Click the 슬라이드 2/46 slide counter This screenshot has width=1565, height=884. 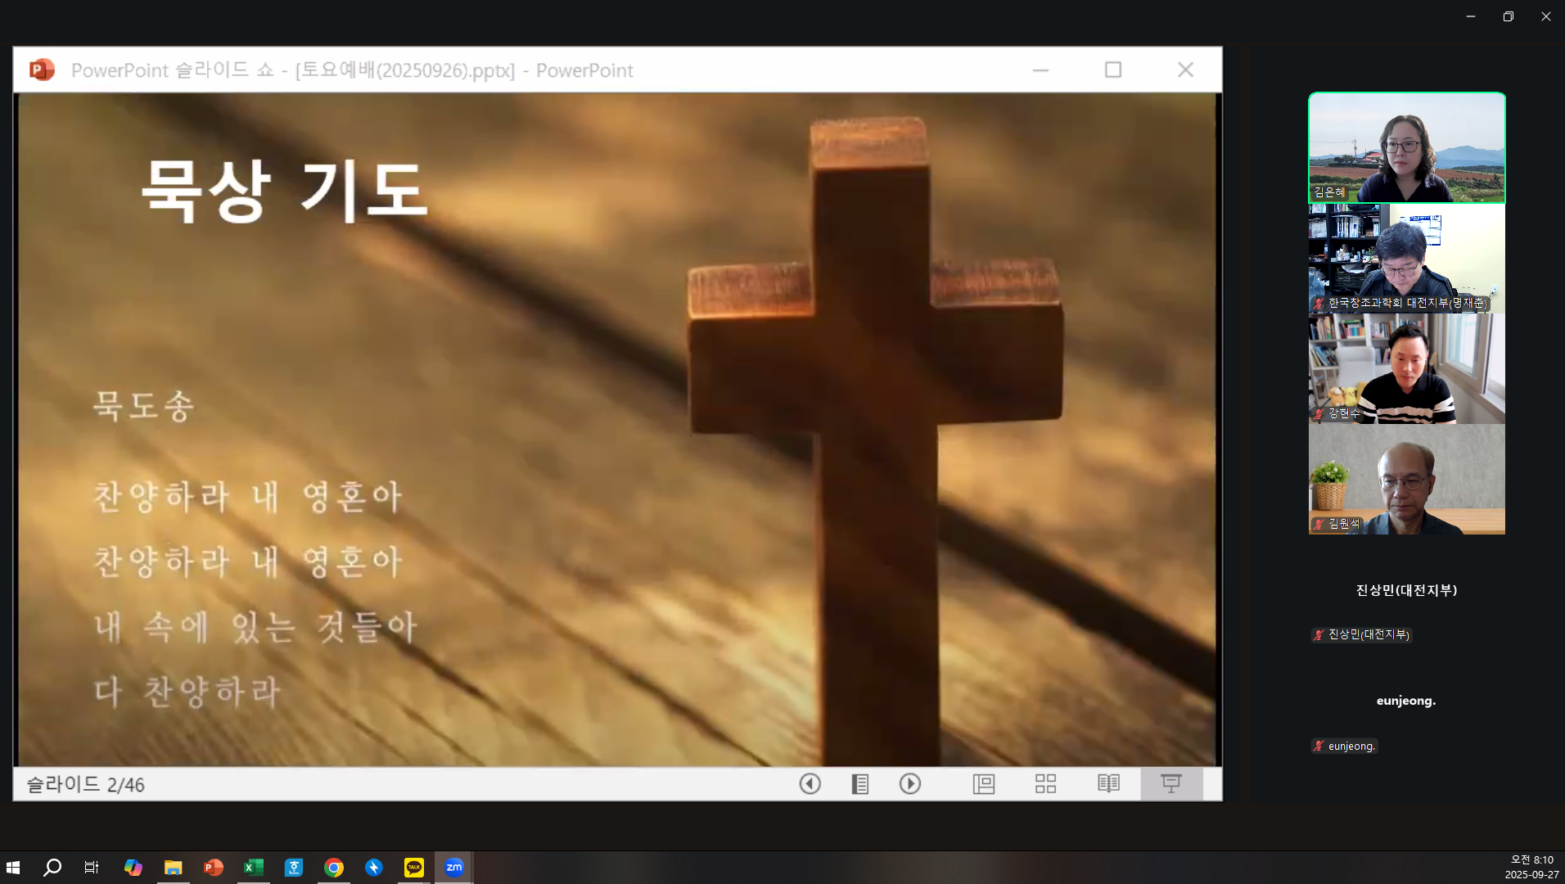(x=85, y=784)
